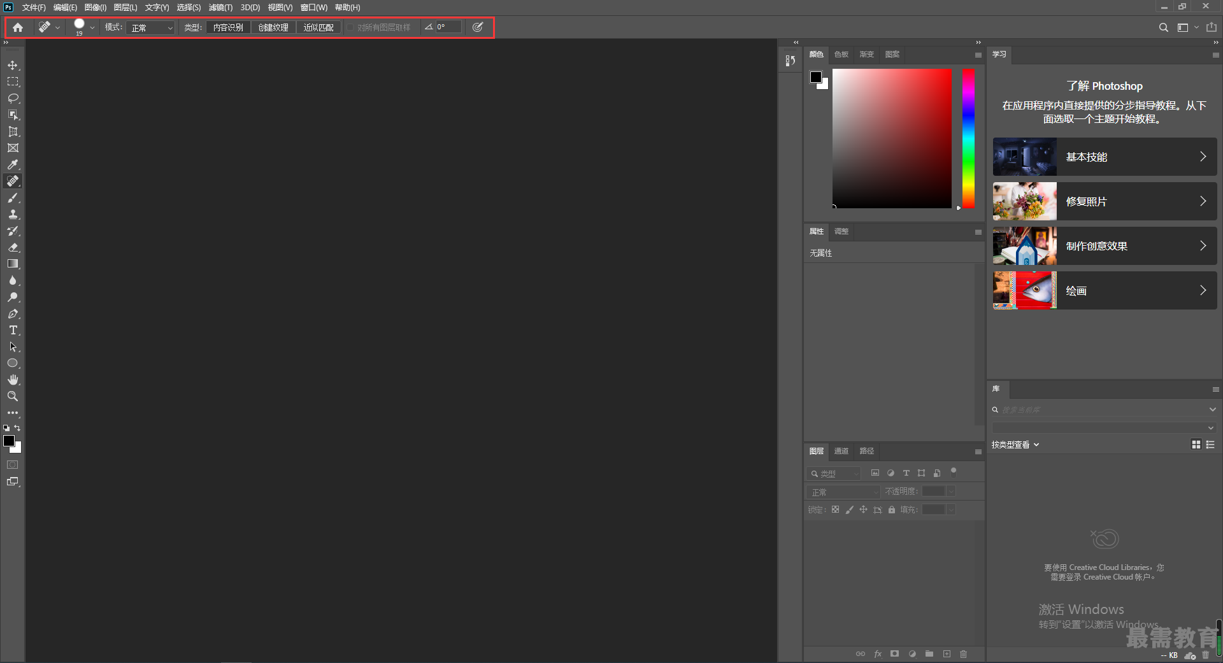Select the Lasso tool

[x=13, y=98]
